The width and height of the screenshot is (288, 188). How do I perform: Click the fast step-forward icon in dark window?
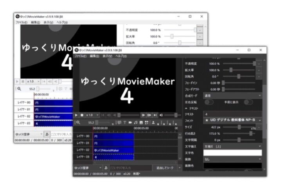tap(149, 115)
